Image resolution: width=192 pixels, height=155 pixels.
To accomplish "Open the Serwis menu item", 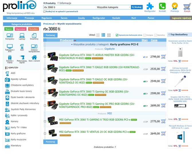I will click(x=64, y=18).
